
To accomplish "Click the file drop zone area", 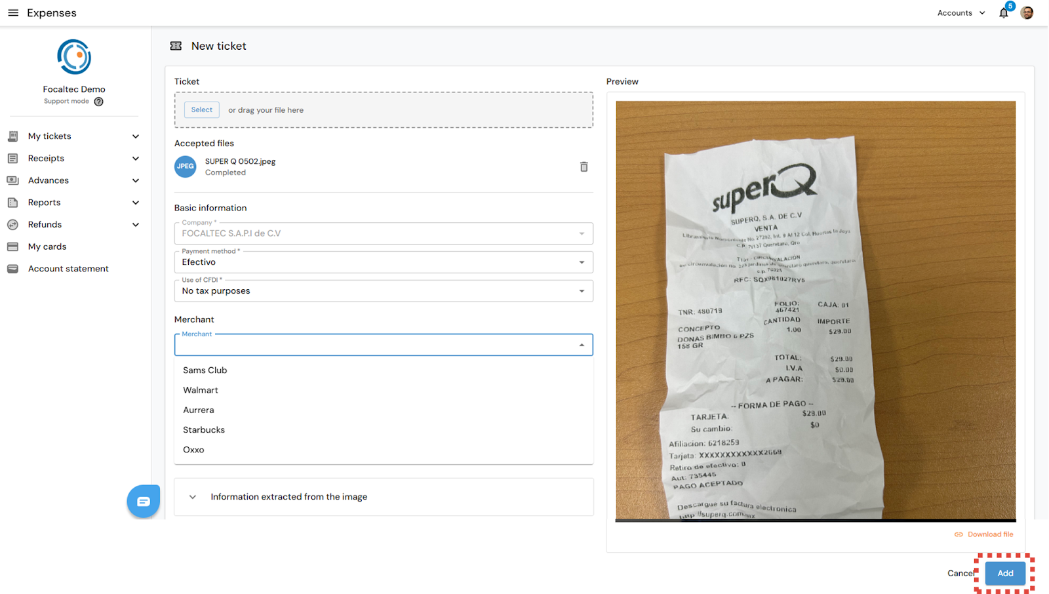I will tap(384, 110).
